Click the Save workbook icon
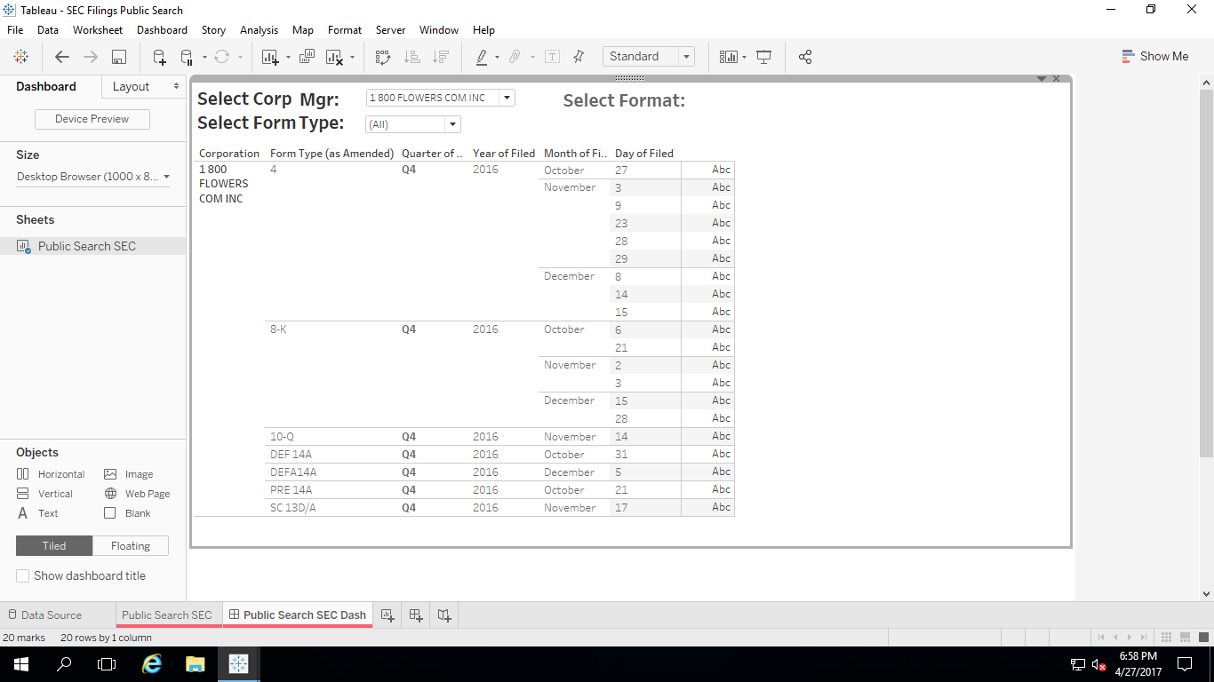This screenshot has width=1214, height=682. coord(118,57)
